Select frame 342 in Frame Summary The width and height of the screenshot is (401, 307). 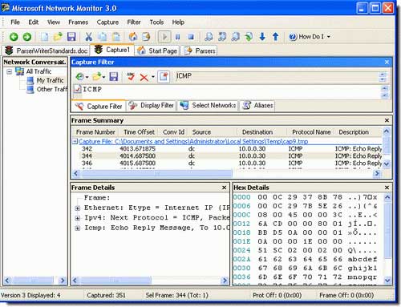click(227, 148)
